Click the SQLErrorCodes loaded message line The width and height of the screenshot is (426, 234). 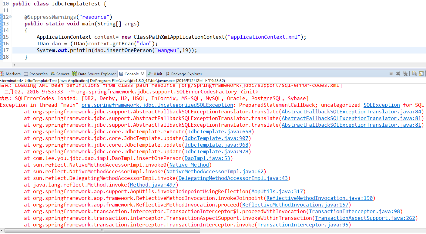point(154,98)
